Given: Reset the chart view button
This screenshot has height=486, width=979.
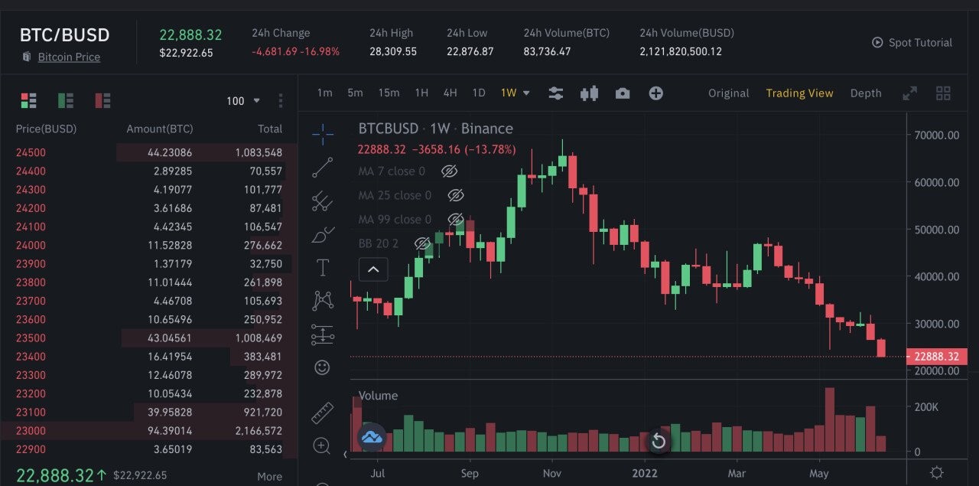Looking at the screenshot, I should 658,441.
